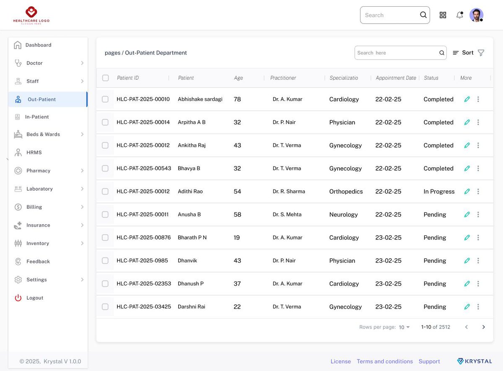This screenshot has width=503, height=371.
Task: Open the apps grid icon in header
Action: point(443,15)
